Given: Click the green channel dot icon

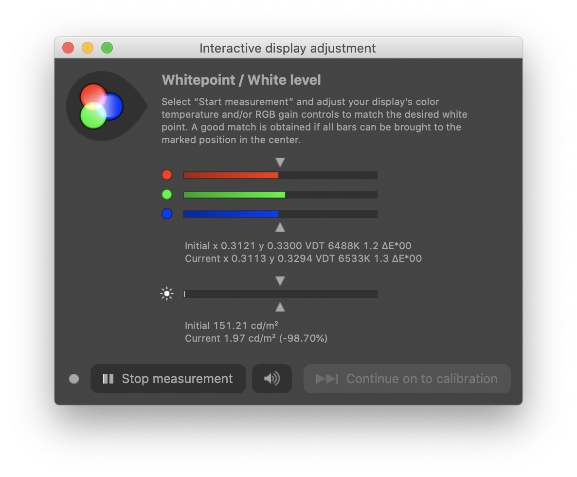Looking at the screenshot, I should (x=167, y=194).
